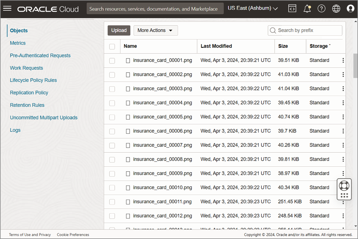Check the box for insurance_card_00001.png
The image size is (358, 239).
point(112,61)
